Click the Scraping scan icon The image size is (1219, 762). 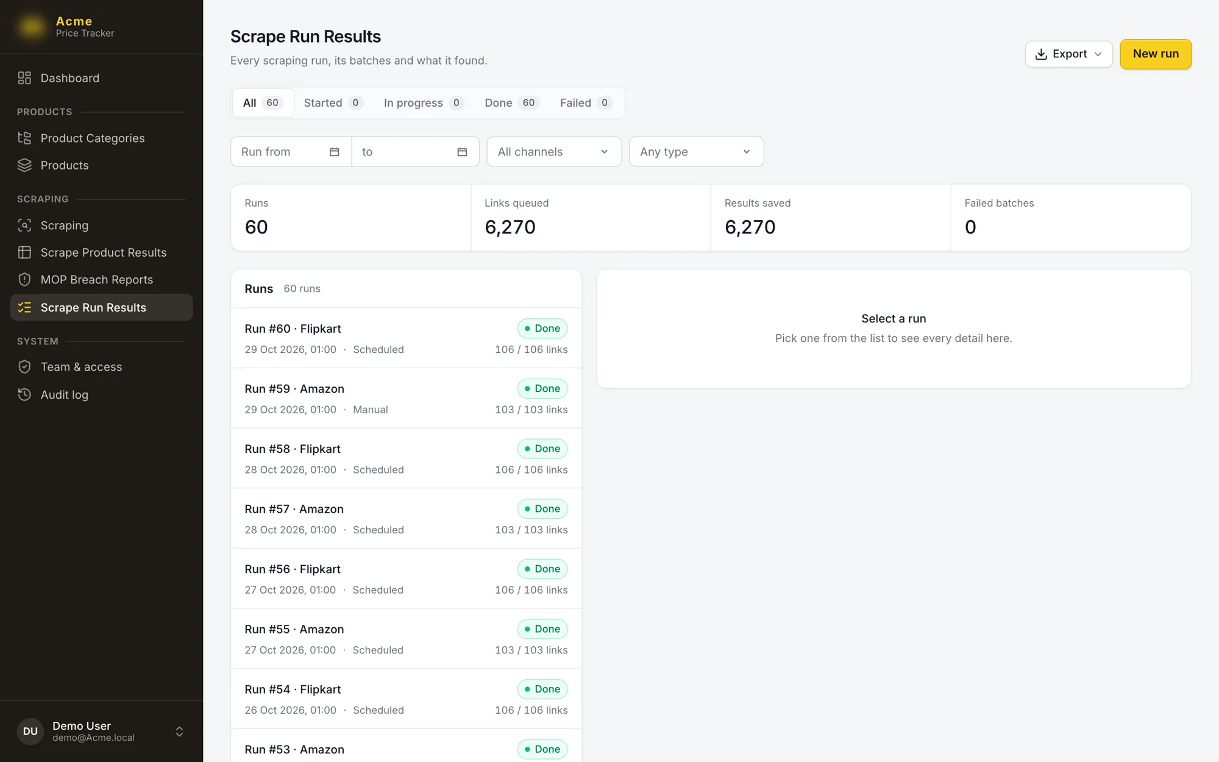[x=24, y=225]
